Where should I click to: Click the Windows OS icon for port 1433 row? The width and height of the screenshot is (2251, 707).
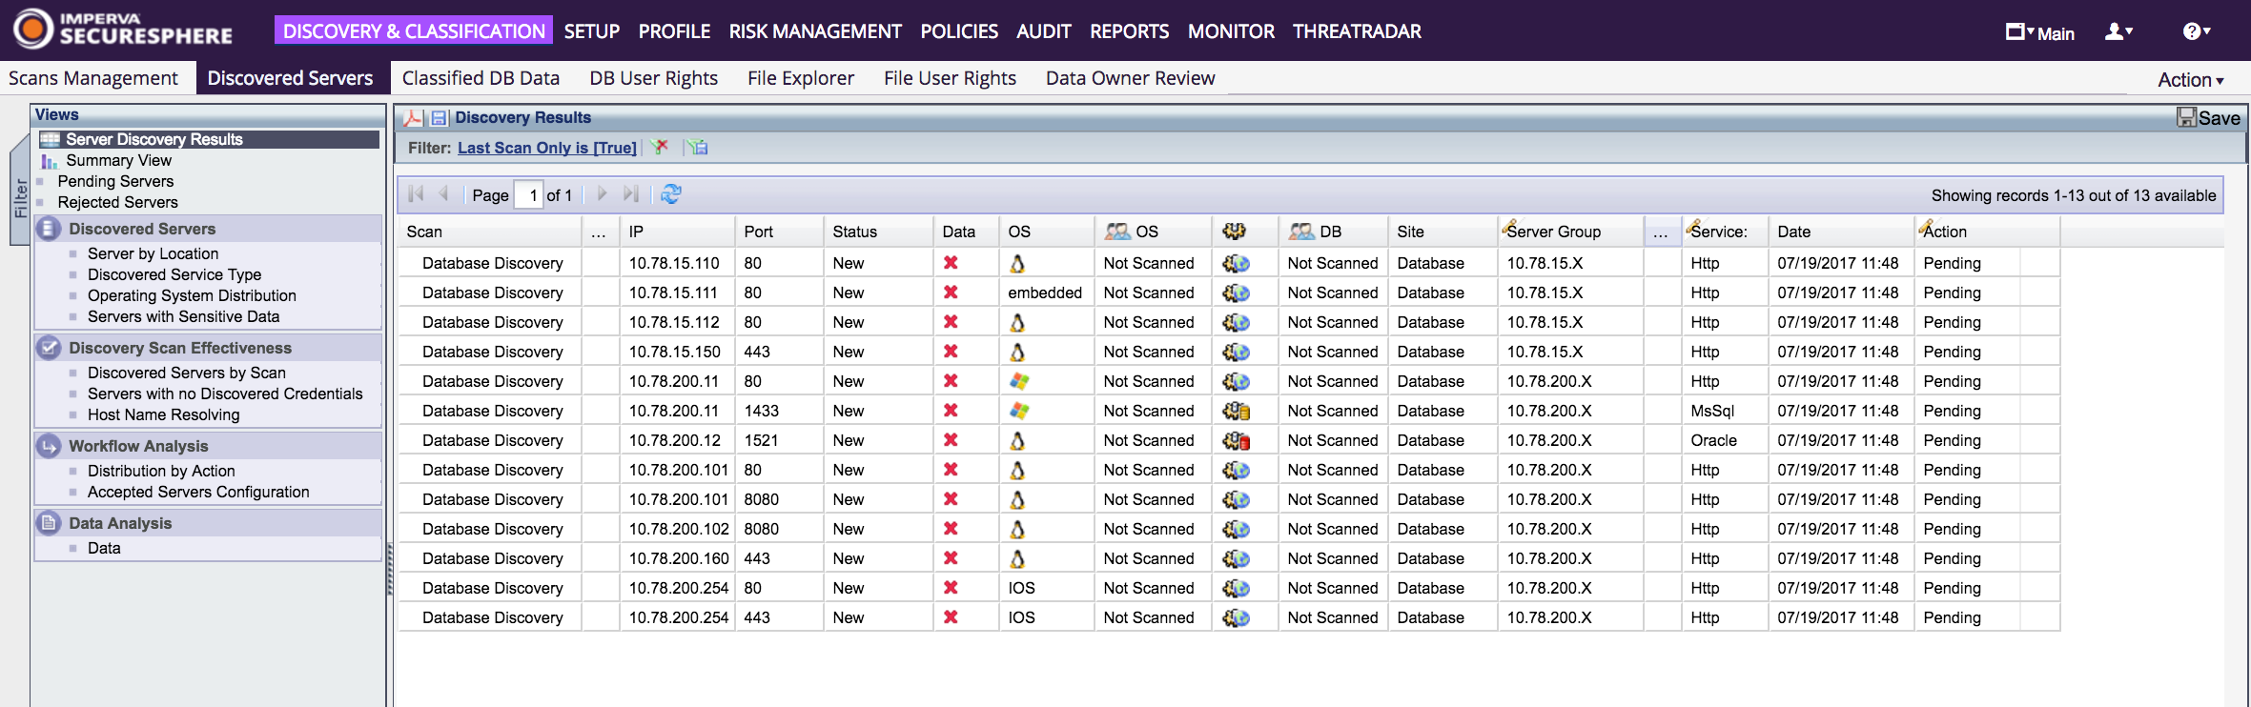1019,411
